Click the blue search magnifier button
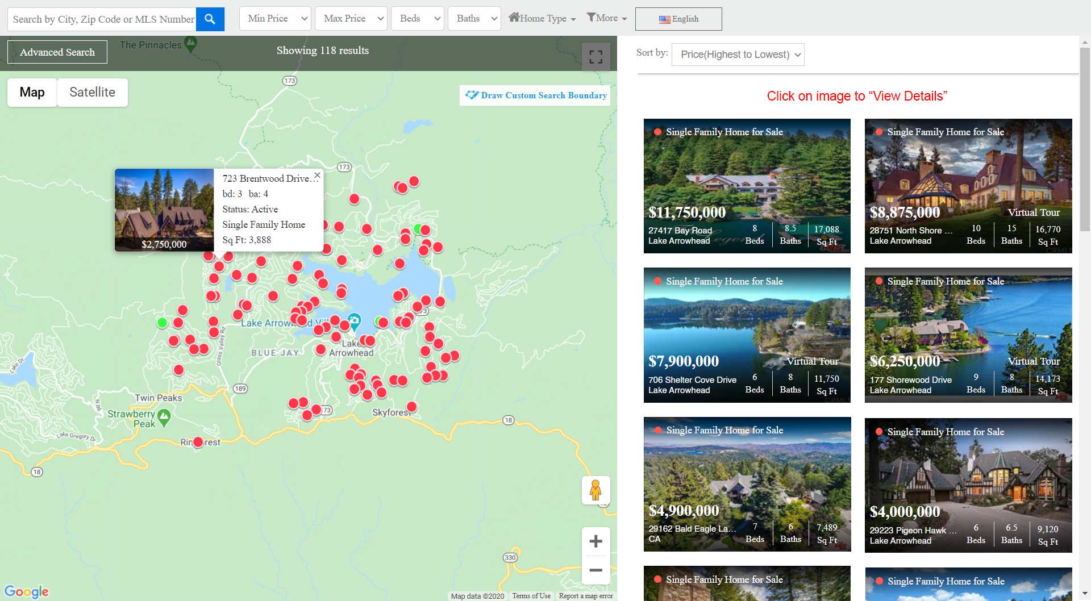The height and width of the screenshot is (601, 1091). click(210, 19)
